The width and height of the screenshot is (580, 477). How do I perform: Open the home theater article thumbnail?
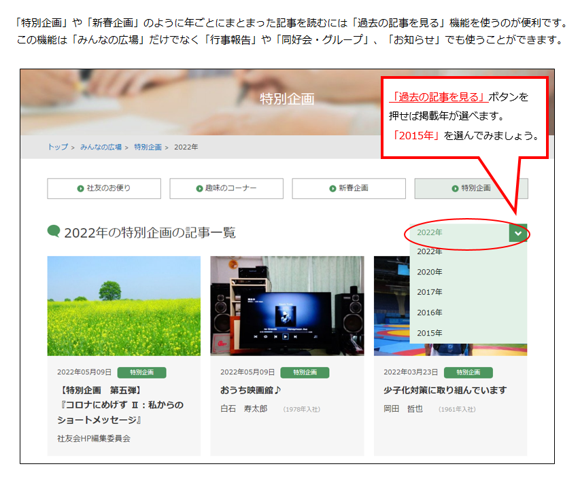click(287, 306)
